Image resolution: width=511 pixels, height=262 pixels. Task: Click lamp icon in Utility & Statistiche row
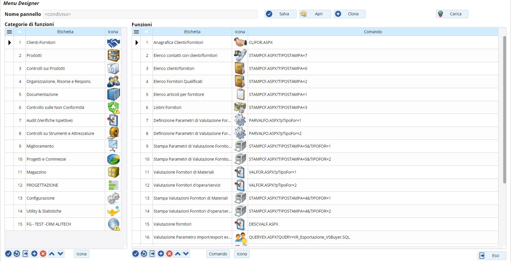tap(113, 211)
